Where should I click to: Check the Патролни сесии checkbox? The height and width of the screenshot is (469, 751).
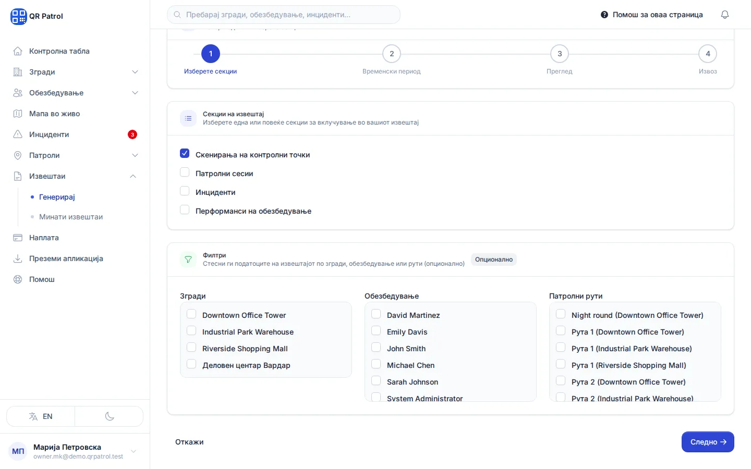click(x=185, y=172)
